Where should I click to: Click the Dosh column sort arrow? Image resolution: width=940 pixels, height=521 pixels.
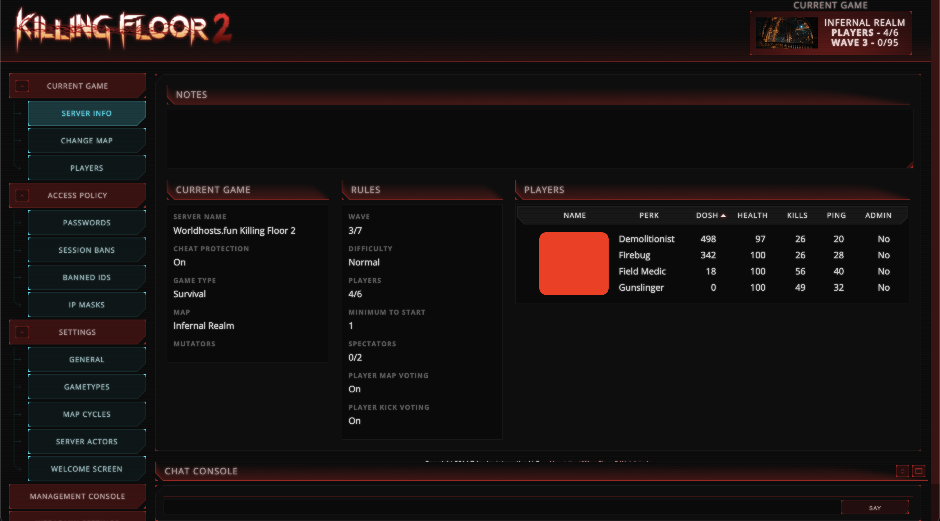coord(723,216)
